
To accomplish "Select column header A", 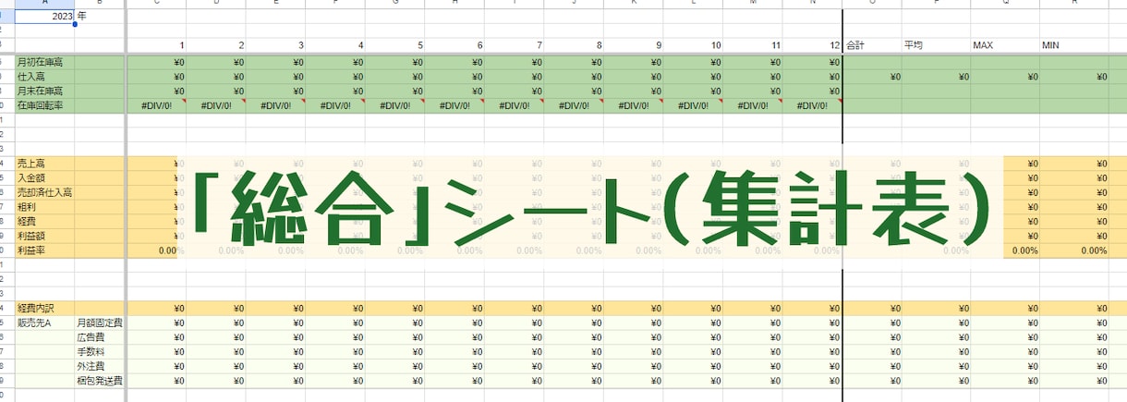I will (45, 4).
